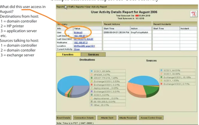Click the Show link for Current Activity

point(77,49)
